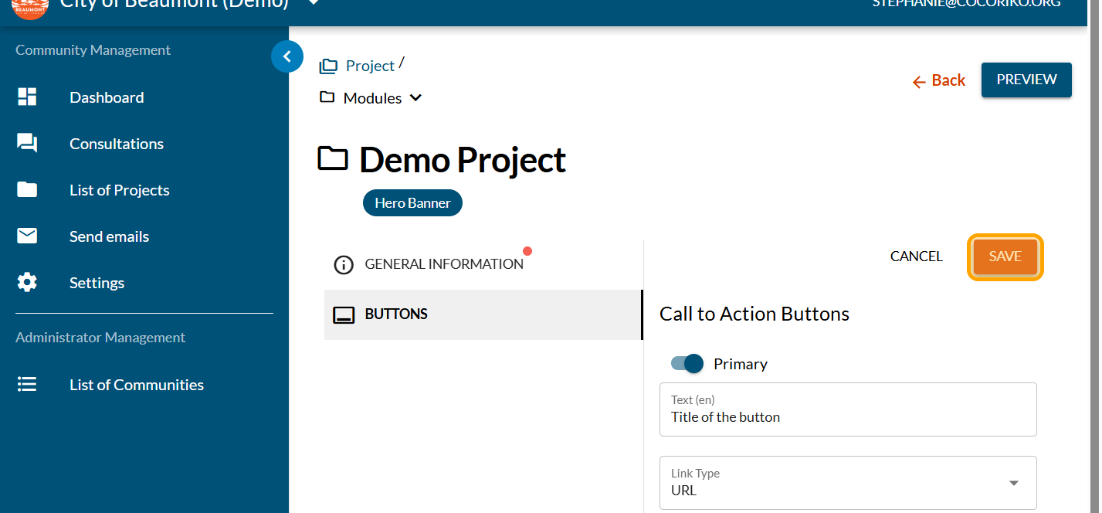The height and width of the screenshot is (513, 1102).
Task: Click the Text (en) input field
Action: click(847, 417)
